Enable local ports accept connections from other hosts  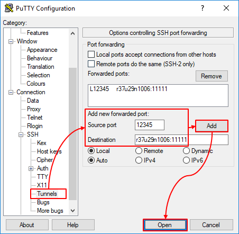[x=91, y=55]
